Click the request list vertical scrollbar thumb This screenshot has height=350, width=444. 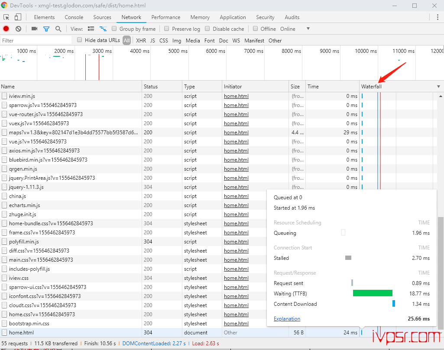[x=441, y=273]
